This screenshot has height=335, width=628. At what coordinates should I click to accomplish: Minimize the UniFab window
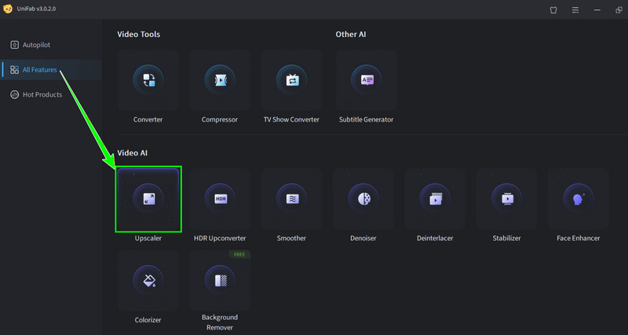597,10
